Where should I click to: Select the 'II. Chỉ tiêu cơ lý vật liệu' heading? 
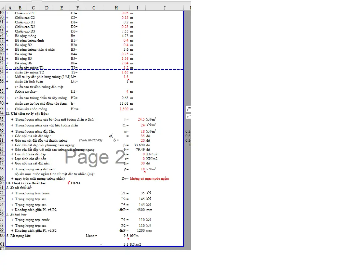point(27,113)
